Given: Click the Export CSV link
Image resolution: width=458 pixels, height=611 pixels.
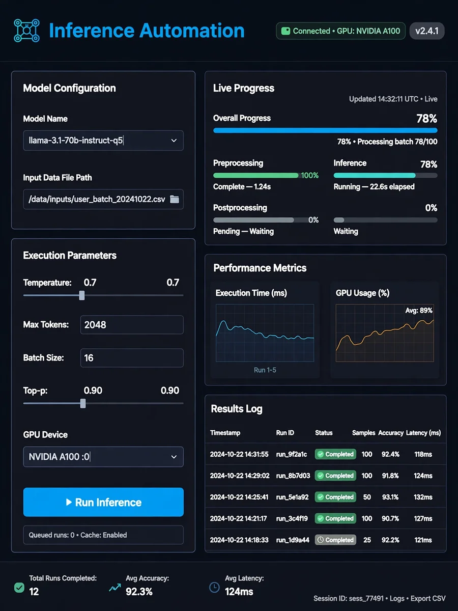Looking at the screenshot, I should pyautogui.click(x=428, y=598).
